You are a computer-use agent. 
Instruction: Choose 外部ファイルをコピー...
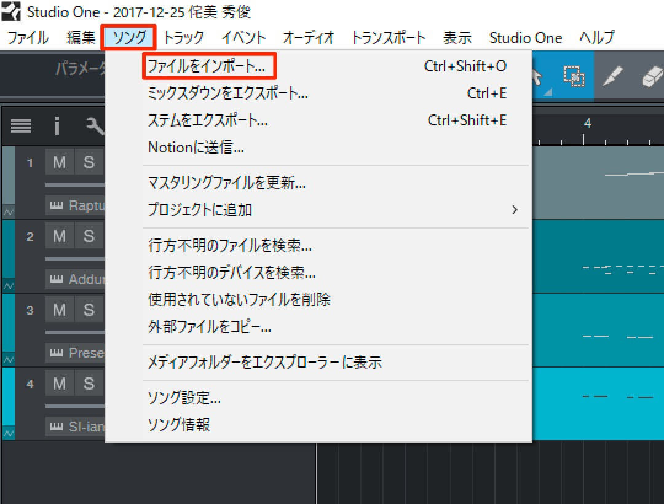(318, 327)
